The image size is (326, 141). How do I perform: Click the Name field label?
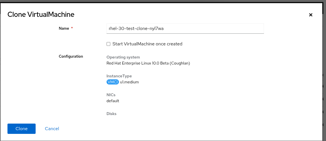coord(64,28)
